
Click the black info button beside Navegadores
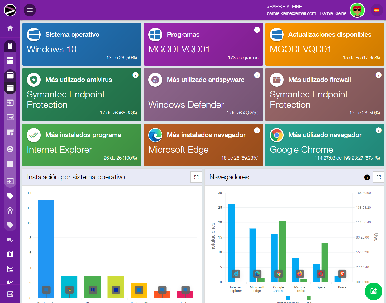click(367, 177)
